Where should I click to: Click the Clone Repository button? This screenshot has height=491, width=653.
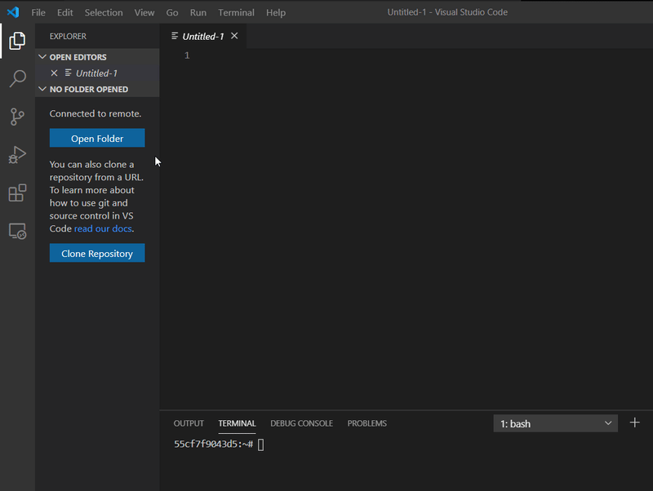97,253
